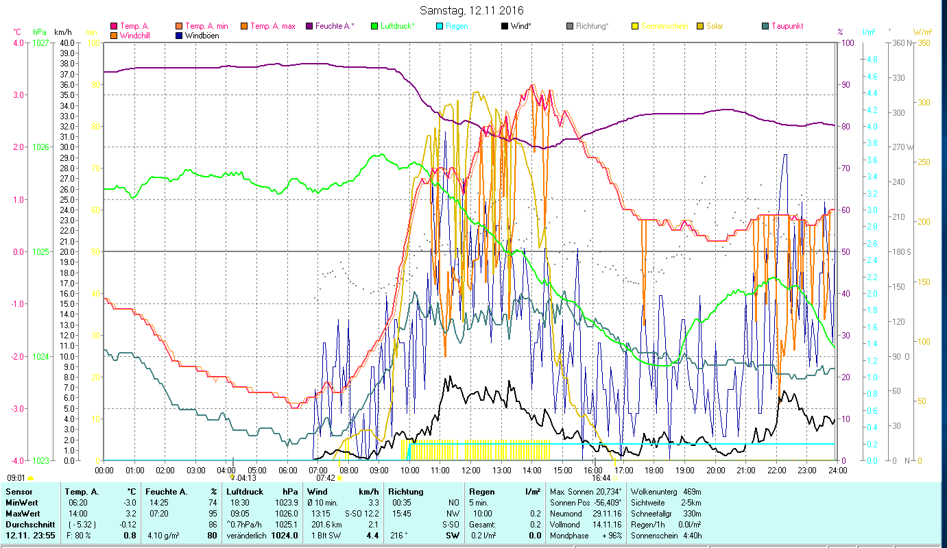
Task: Click the black Wind* legend swatch
Action: pos(505,27)
